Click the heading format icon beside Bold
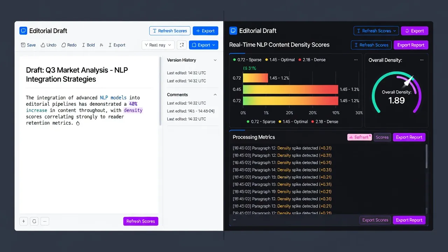Image resolution: width=448 pixels, height=252 pixels. click(101, 45)
